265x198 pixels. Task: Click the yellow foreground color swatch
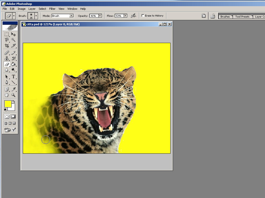[x=8, y=104]
